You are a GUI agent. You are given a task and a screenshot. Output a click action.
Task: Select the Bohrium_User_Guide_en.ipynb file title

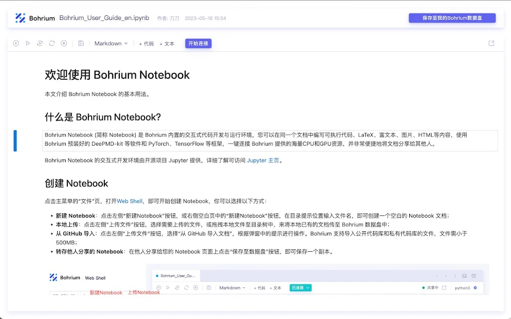click(104, 18)
